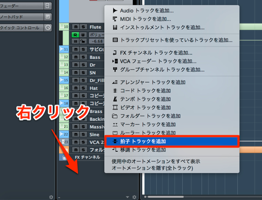
Task: Choose テンポ トラックを追加 entry
Action: click(172, 99)
